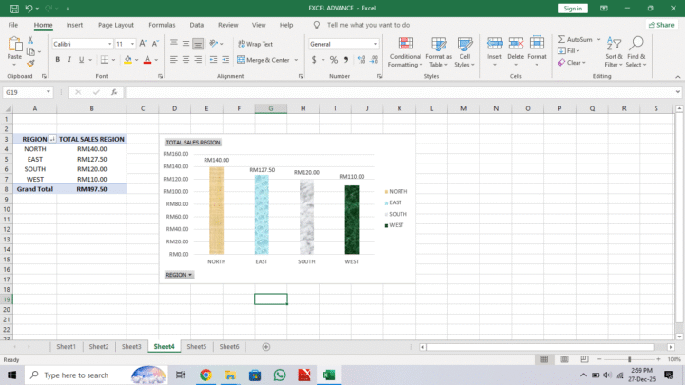The image size is (685, 385).
Task: Click the Format as Table icon
Action: (x=439, y=52)
